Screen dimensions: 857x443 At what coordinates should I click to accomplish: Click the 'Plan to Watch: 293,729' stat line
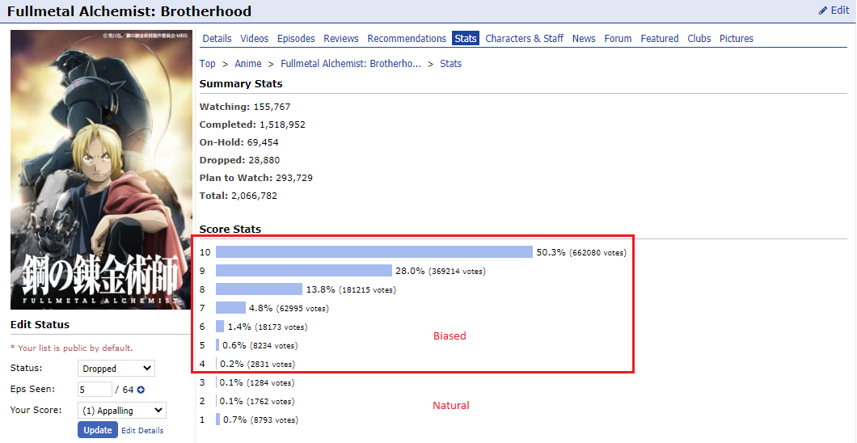[255, 178]
